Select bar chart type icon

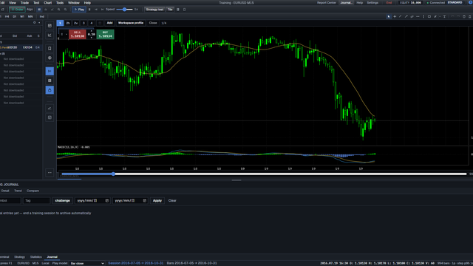(x=46, y=10)
